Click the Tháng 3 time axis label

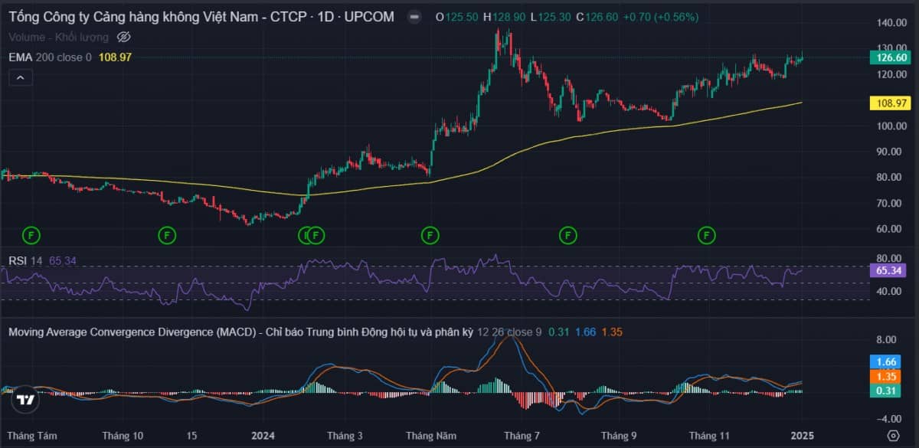(x=345, y=436)
